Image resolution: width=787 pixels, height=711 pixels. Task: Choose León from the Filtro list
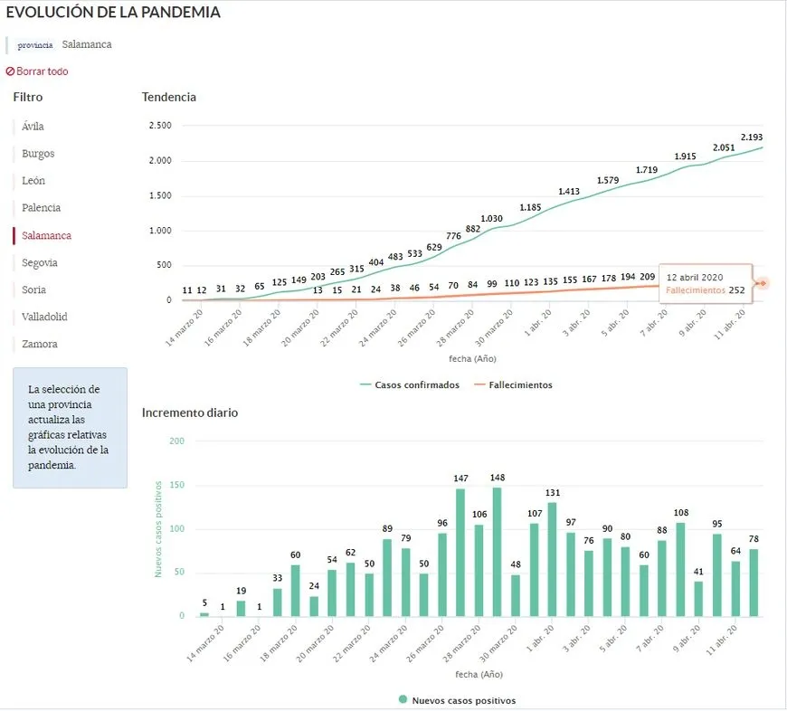click(x=33, y=181)
